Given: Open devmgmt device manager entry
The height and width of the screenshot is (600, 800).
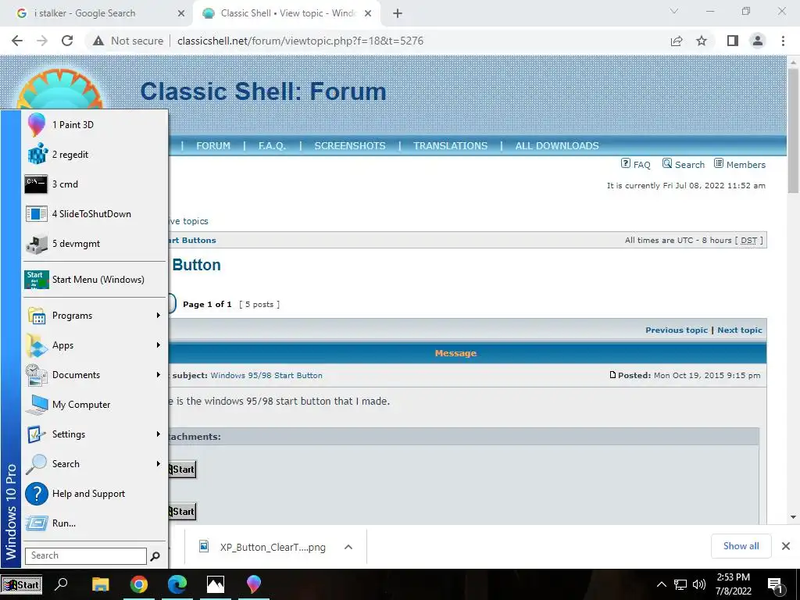Looking at the screenshot, I should (x=95, y=244).
